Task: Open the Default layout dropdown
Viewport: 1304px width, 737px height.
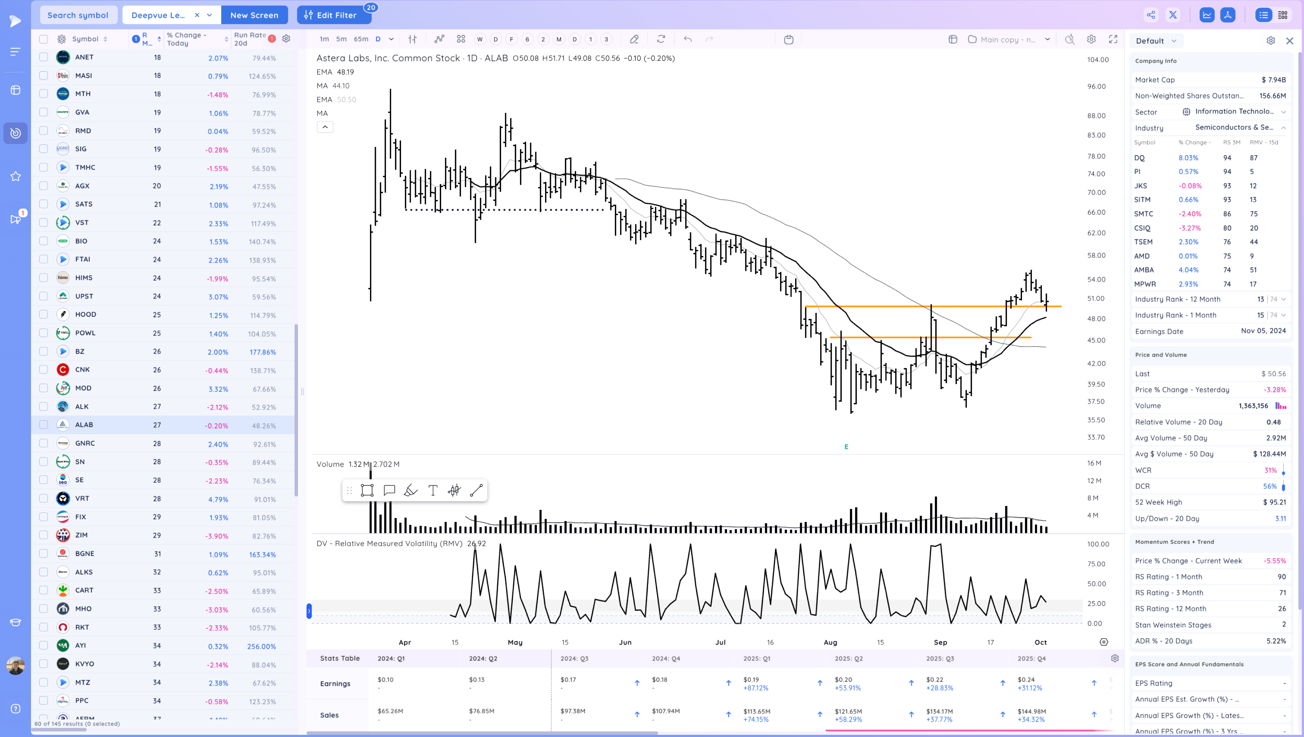Action: pyautogui.click(x=1156, y=41)
